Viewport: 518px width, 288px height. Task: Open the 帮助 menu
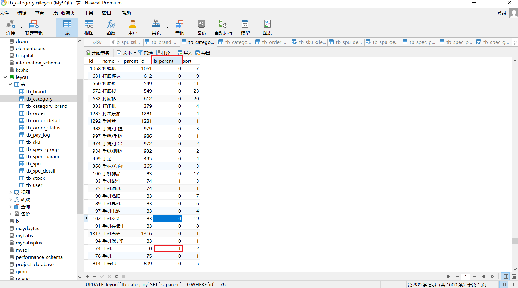[126, 13]
